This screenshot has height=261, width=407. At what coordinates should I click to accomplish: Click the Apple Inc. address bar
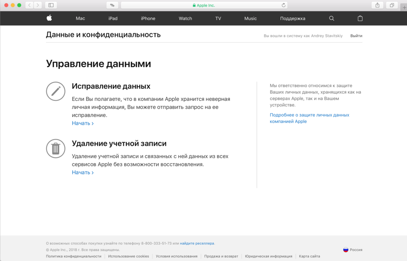click(204, 5)
